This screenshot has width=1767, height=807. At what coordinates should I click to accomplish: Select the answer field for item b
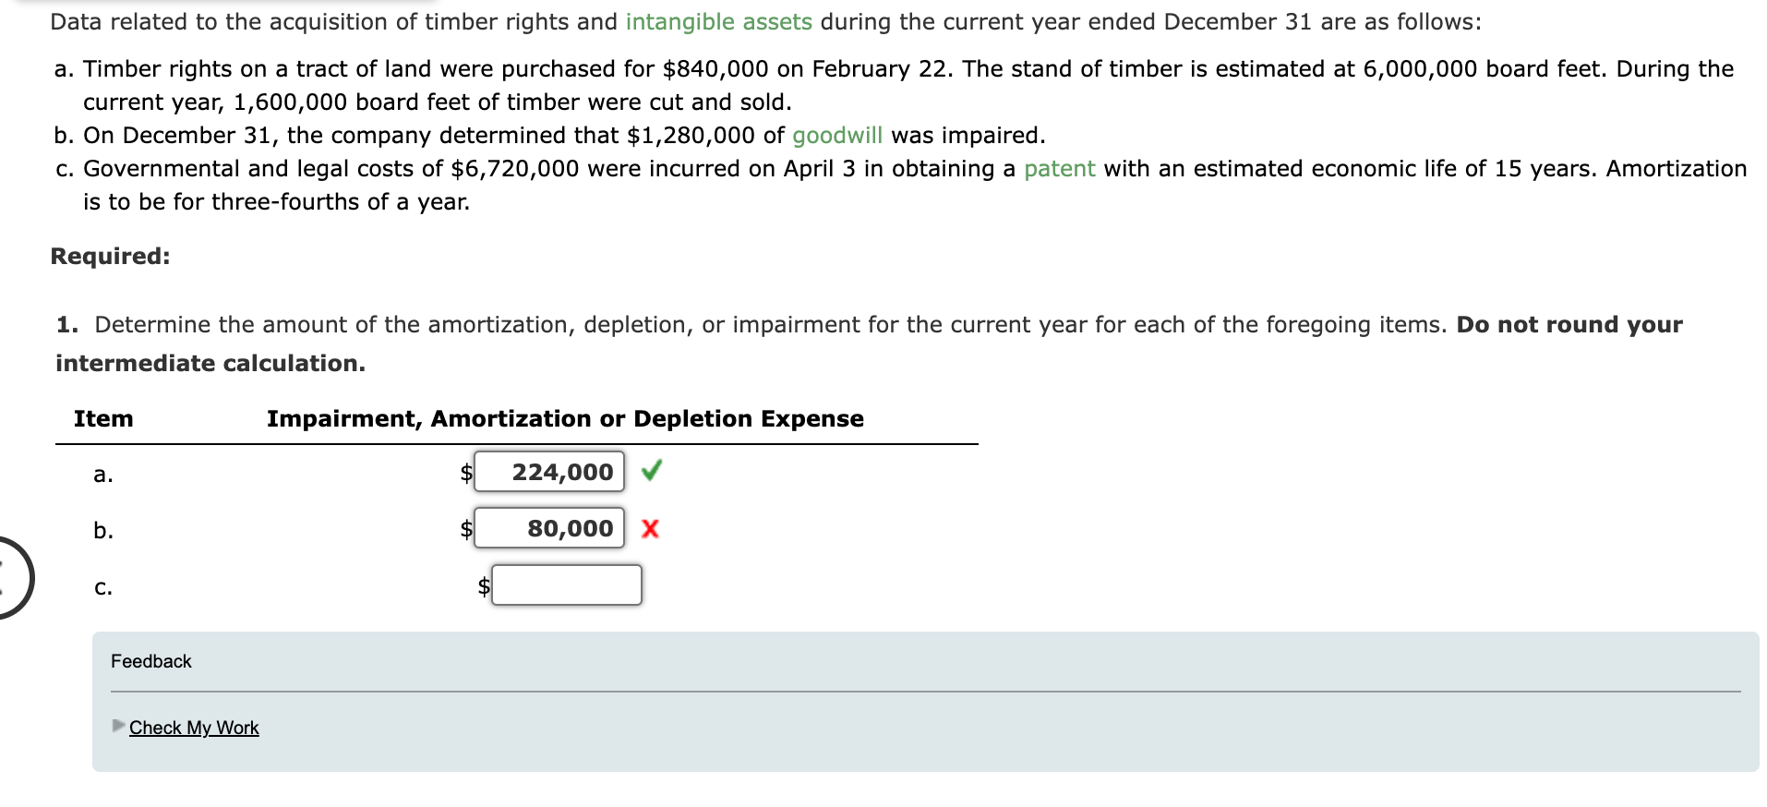(549, 528)
